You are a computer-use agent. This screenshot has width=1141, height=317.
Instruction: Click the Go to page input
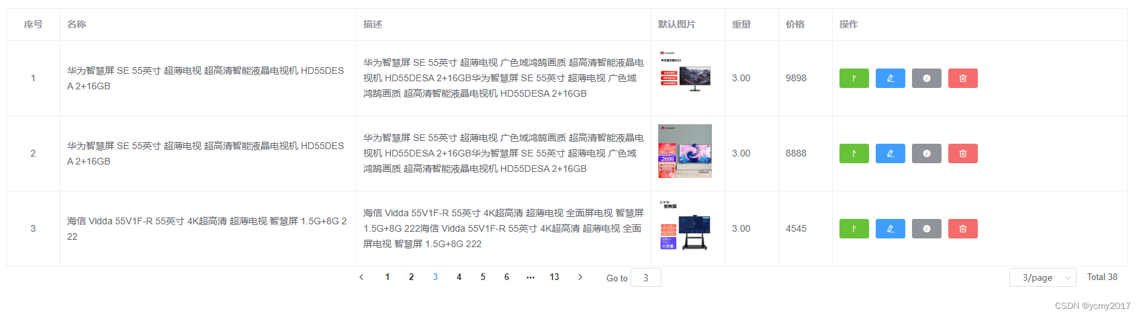pos(646,277)
